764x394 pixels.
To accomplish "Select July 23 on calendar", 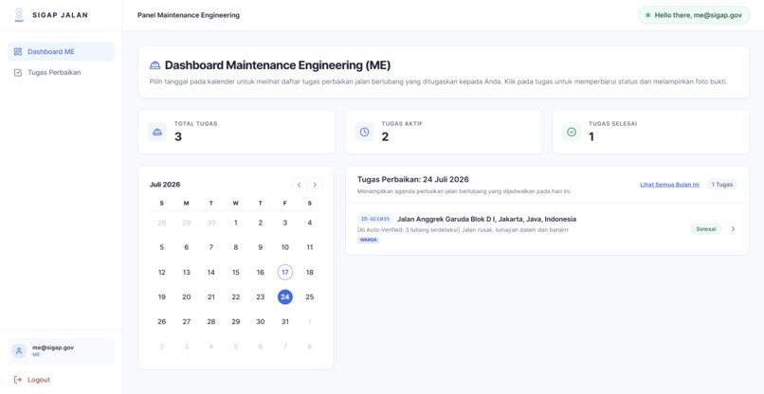I will click(260, 296).
